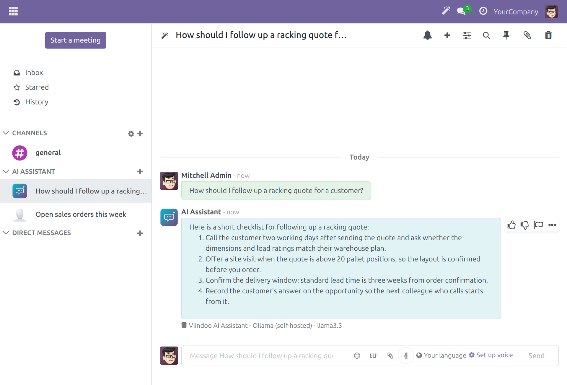
Task: Open channel settings gear icon
Action: coord(131,134)
